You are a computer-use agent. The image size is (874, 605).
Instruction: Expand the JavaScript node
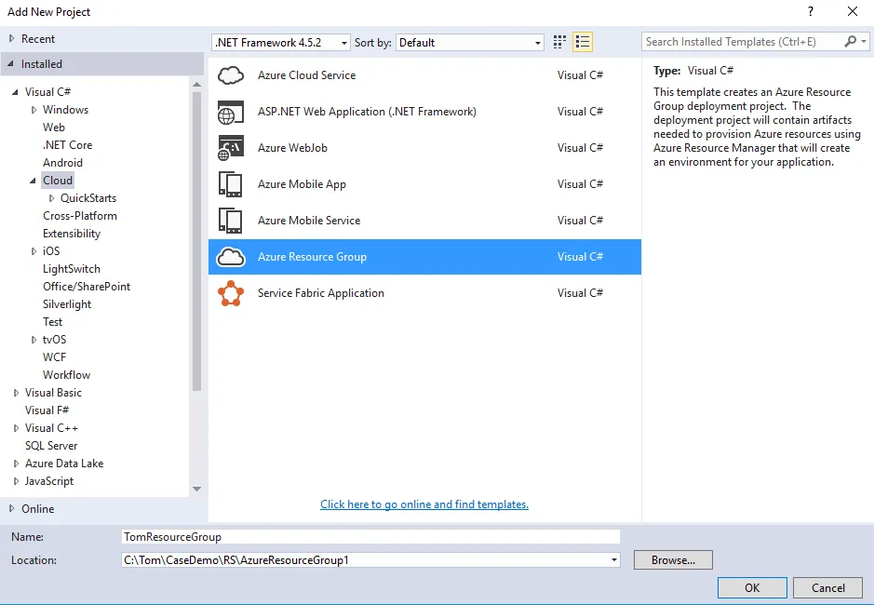pyautogui.click(x=16, y=481)
